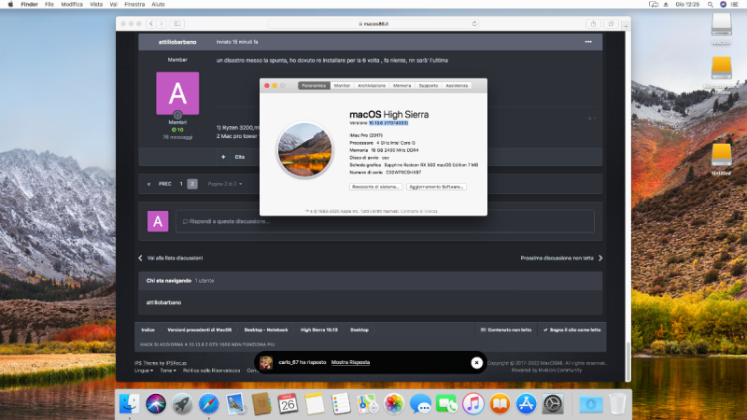The width and height of the screenshot is (747, 420).
Task: Switch to Monitor tab in About window
Action: click(x=342, y=86)
